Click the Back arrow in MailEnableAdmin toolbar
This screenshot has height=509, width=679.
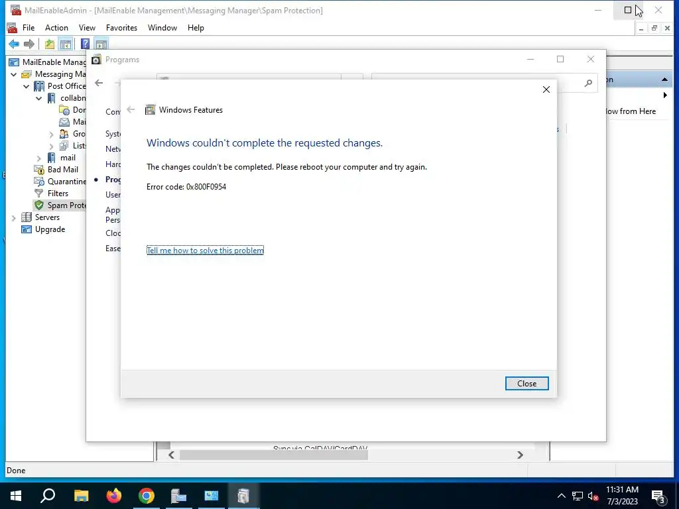click(x=14, y=44)
